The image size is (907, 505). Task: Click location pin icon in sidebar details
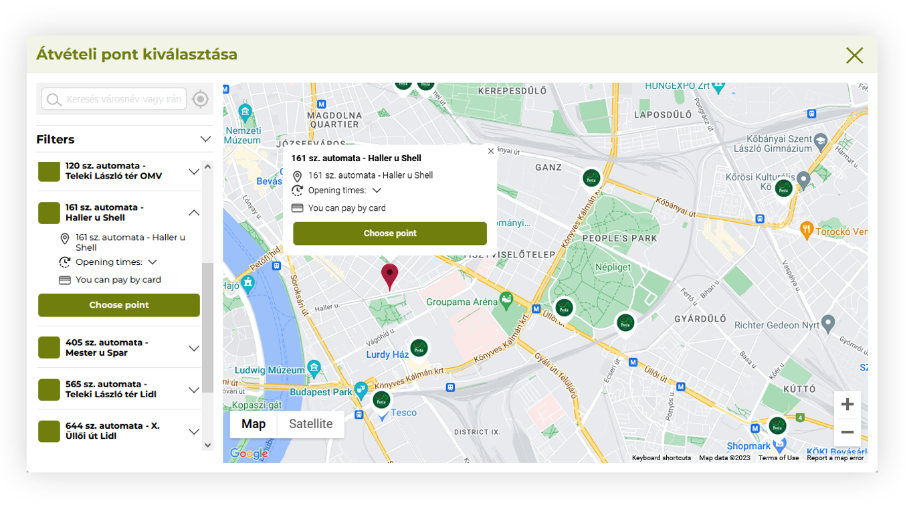tap(65, 239)
